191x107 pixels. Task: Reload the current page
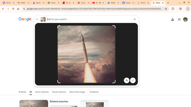(13, 9)
